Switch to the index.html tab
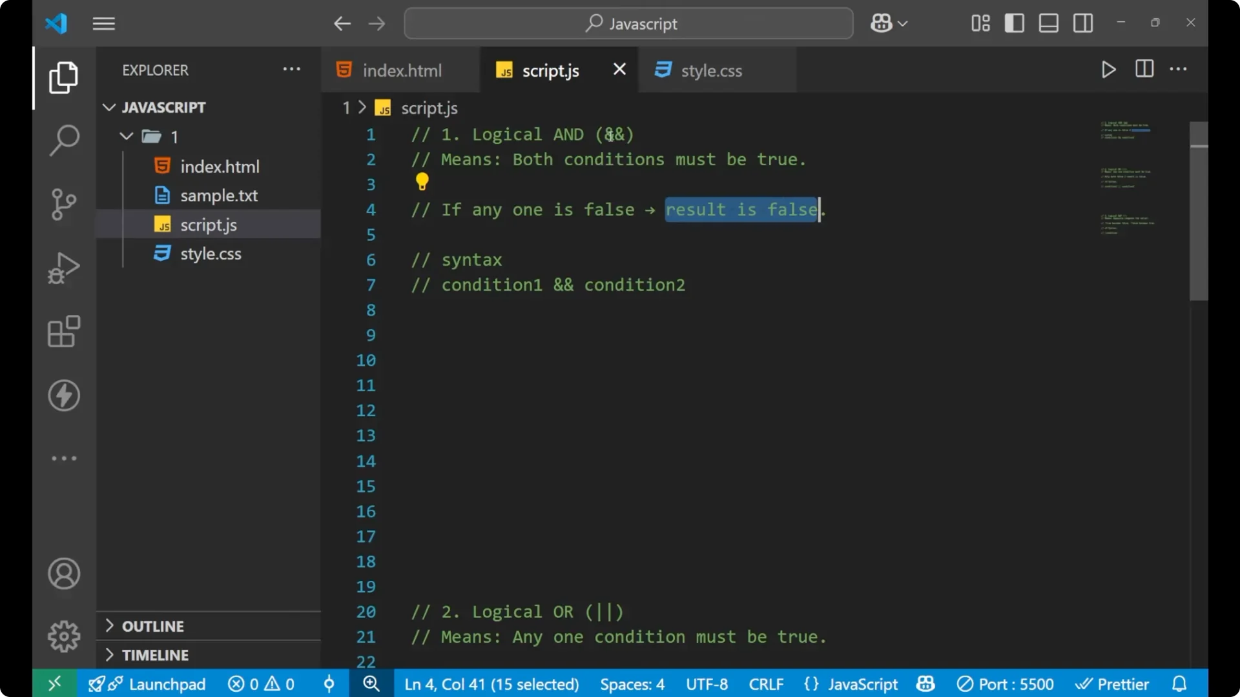 click(x=400, y=70)
